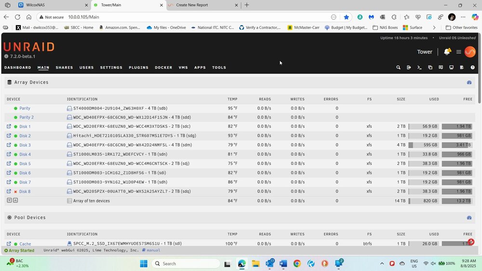Browse Disk 5 via its arrow icon
The width and height of the screenshot is (482, 271).
pyautogui.click(x=9, y=163)
